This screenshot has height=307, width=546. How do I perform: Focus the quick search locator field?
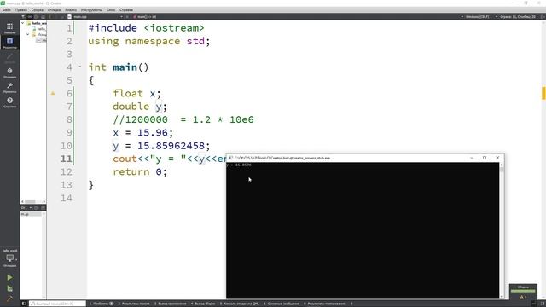click(57, 304)
